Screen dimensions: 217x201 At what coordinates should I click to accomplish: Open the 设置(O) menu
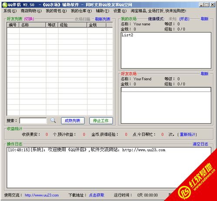click(120, 11)
